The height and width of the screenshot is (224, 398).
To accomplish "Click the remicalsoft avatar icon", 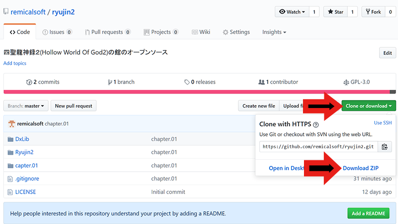I will point(11,123).
